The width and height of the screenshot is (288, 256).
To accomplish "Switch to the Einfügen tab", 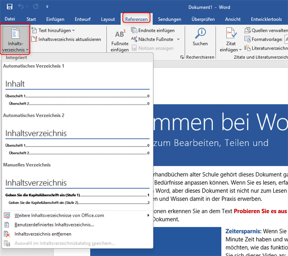I will coord(55,19).
